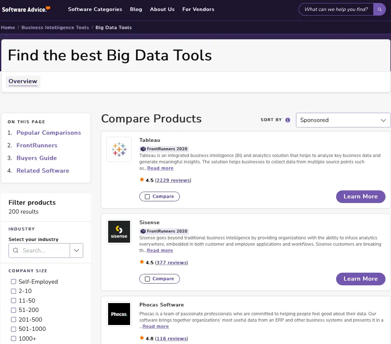This screenshot has width=391, height=344.
Task: Open the Buyers Guide link
Action: pos(37,158)
